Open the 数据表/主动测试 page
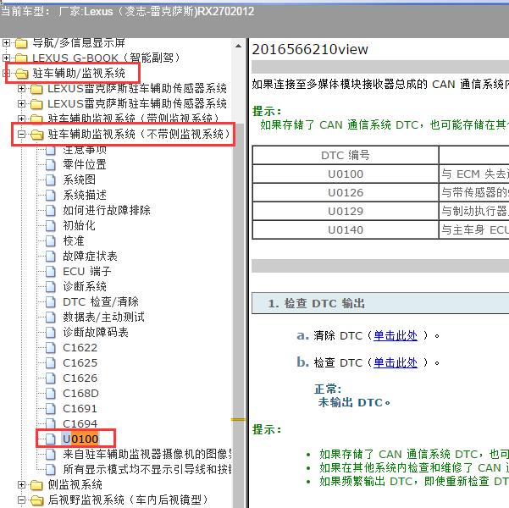 pyautogui.click(x=103, y=317)
